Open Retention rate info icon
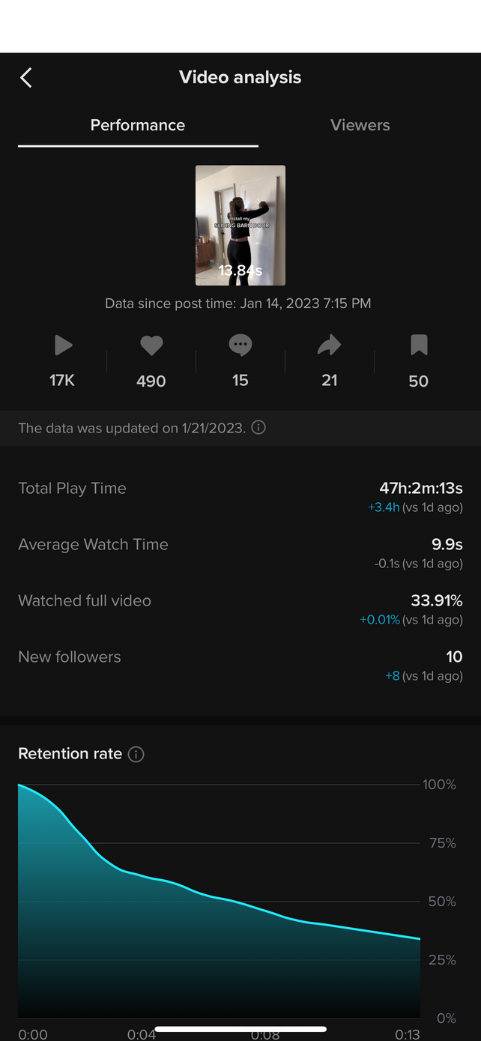 click(x=136, y=754)
